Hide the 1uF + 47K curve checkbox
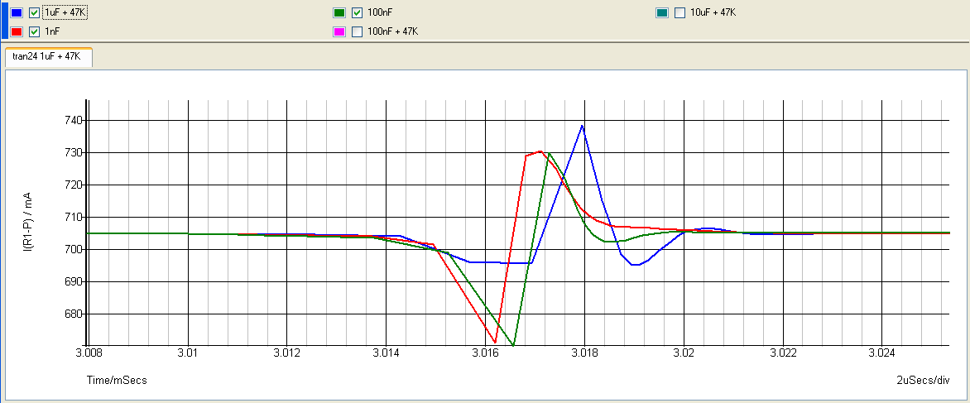The width and height of the screenshot is (970, 403). point(34,13)
